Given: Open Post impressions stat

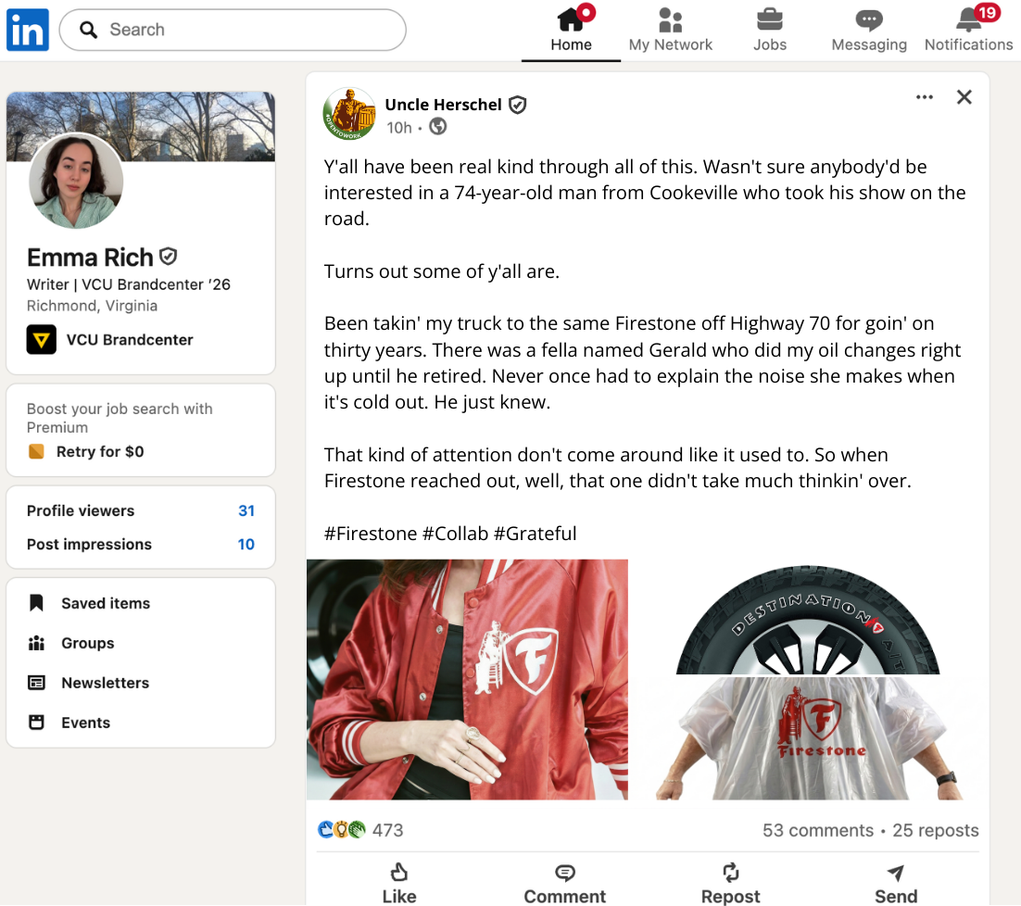Looking at the screenshot, I should click(x=141, y=544).
